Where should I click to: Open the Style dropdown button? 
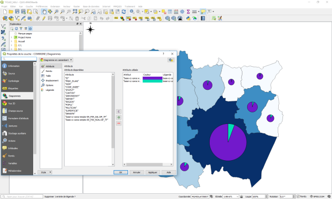45,172
